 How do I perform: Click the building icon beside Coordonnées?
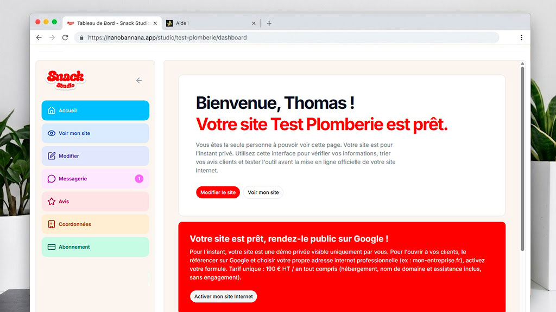52,224
